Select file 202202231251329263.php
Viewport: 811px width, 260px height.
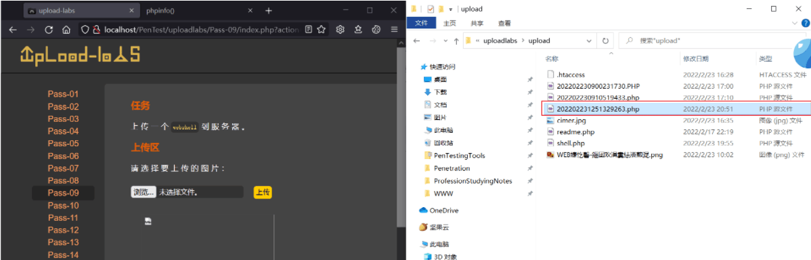676,109
